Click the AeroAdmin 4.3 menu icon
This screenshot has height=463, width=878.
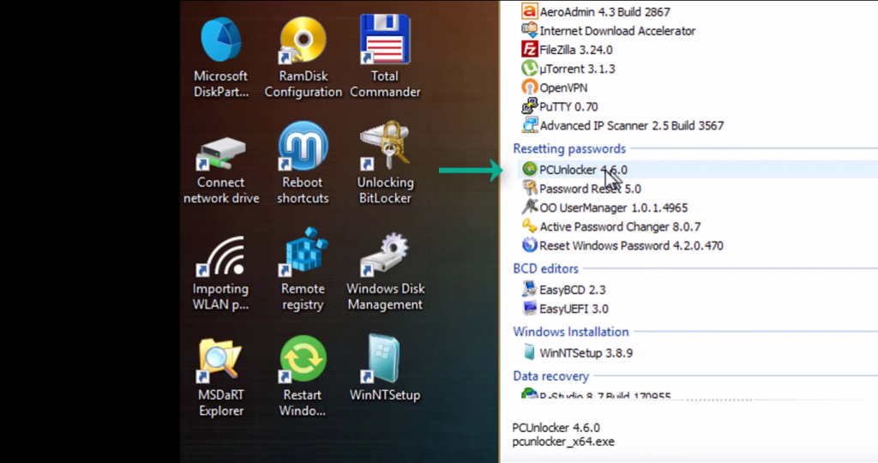pos(529,11)
